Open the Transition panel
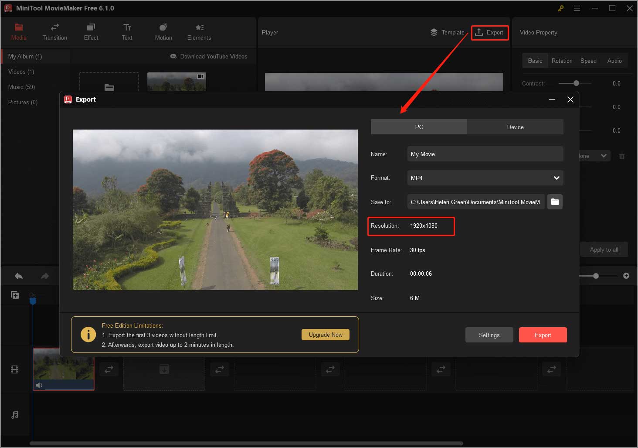This screenshot has height=448, width=638. click(x=54, y=31)
